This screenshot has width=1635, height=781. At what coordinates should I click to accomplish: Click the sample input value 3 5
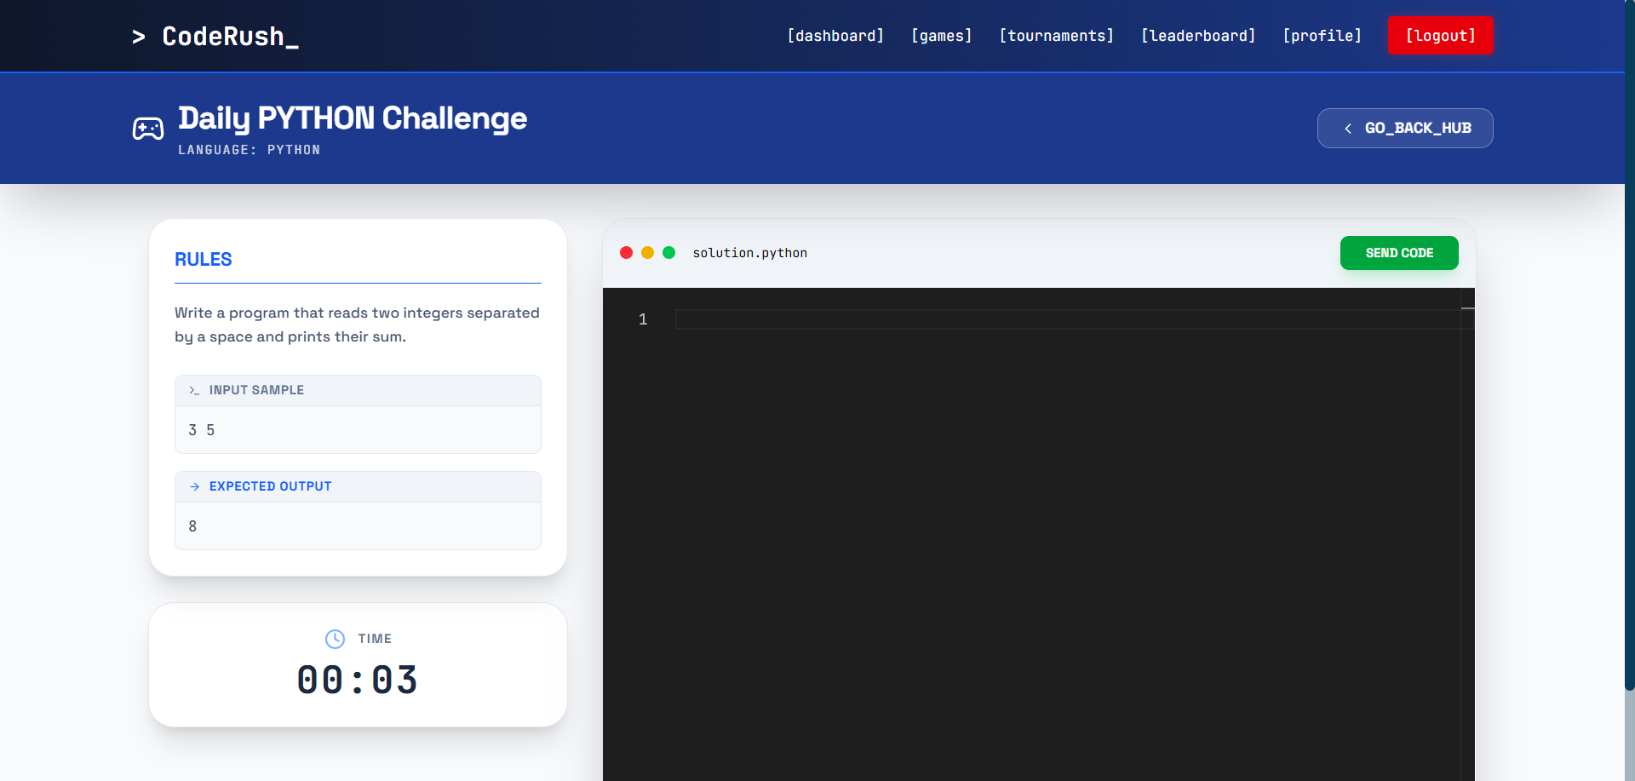(x=202, y=430)
